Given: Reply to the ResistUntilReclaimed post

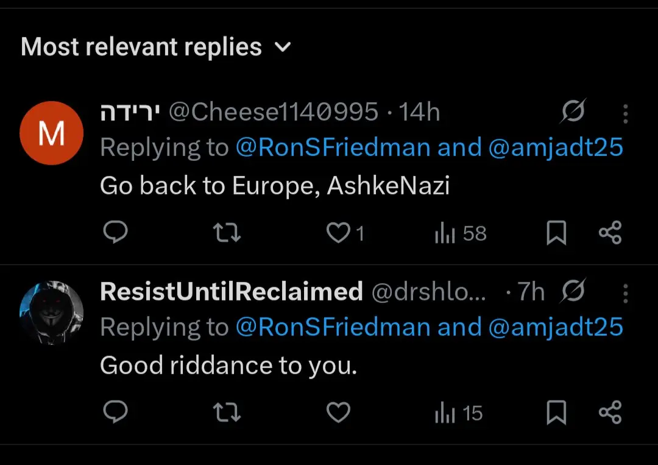Looking at the screenshot, I should 115,413.
